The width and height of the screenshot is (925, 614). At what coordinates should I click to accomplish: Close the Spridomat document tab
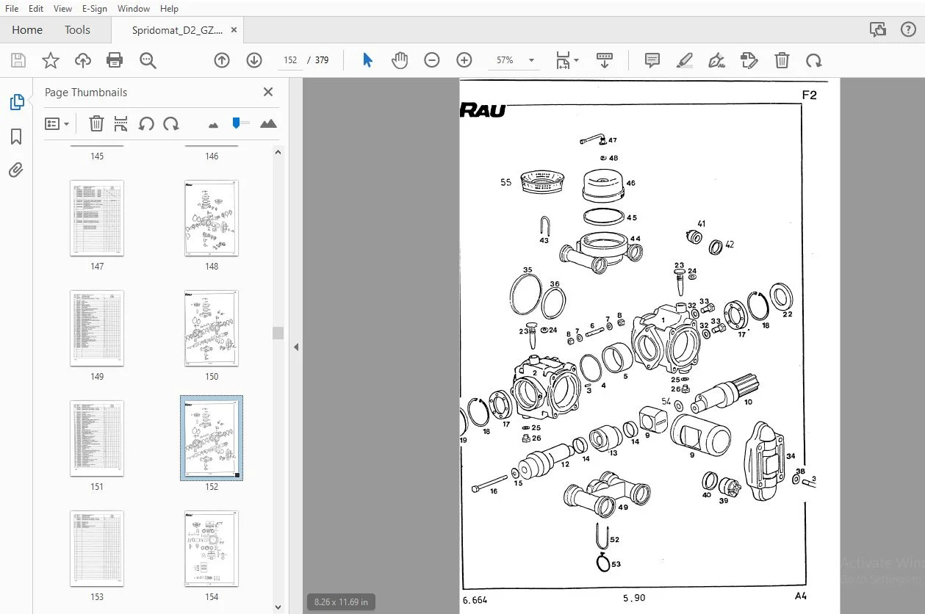pos(234,30)
